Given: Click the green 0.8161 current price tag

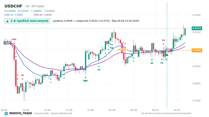Looking at the screenshot, I should [x=197, y=28].
